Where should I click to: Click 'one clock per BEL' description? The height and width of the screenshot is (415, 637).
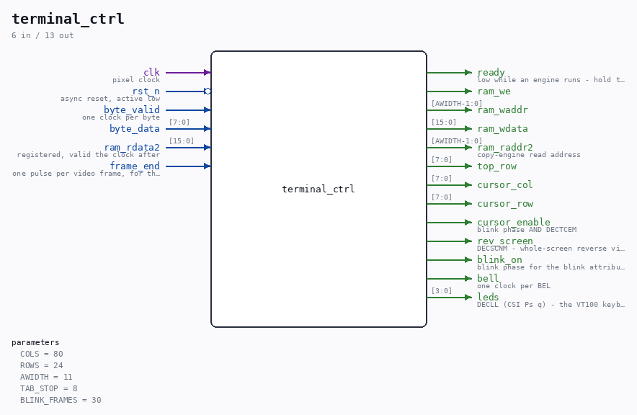[514, 285]
